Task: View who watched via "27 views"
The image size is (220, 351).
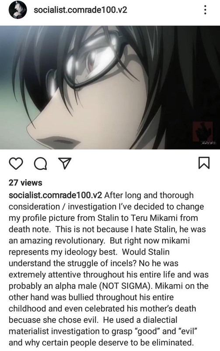Action: coord(25,183)
